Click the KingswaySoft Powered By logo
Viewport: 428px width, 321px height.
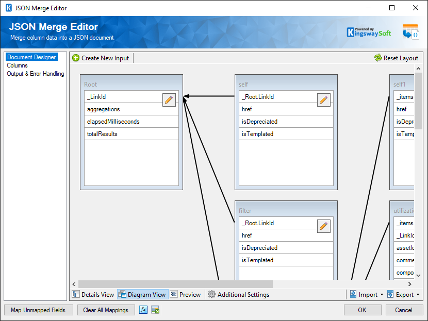point(369,31)
